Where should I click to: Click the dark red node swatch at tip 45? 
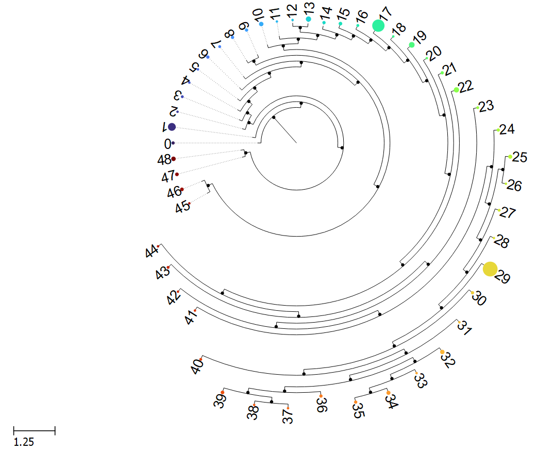coord(189,203)
